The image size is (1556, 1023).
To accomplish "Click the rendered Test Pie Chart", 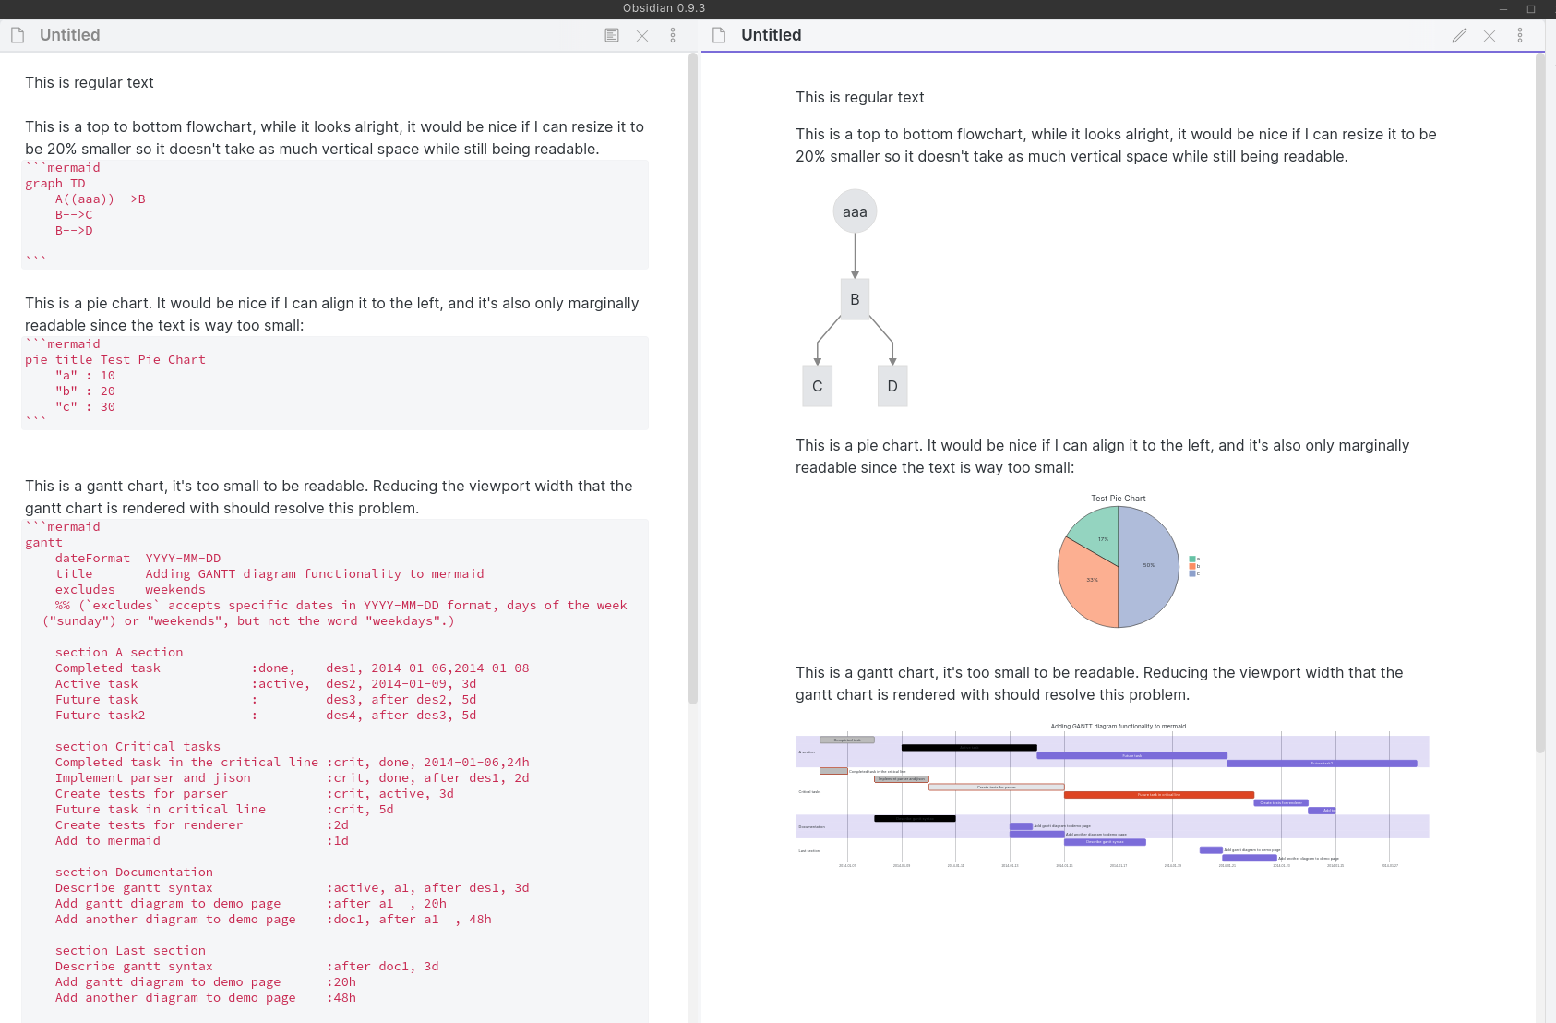I will click(x=1117, y=565).
